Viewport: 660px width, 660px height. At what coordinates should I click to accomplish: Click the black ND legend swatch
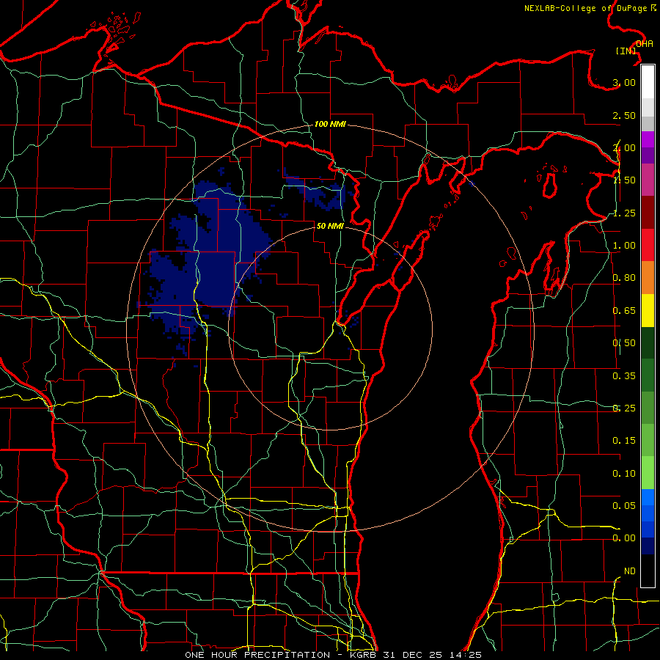[x=648, y=571]
